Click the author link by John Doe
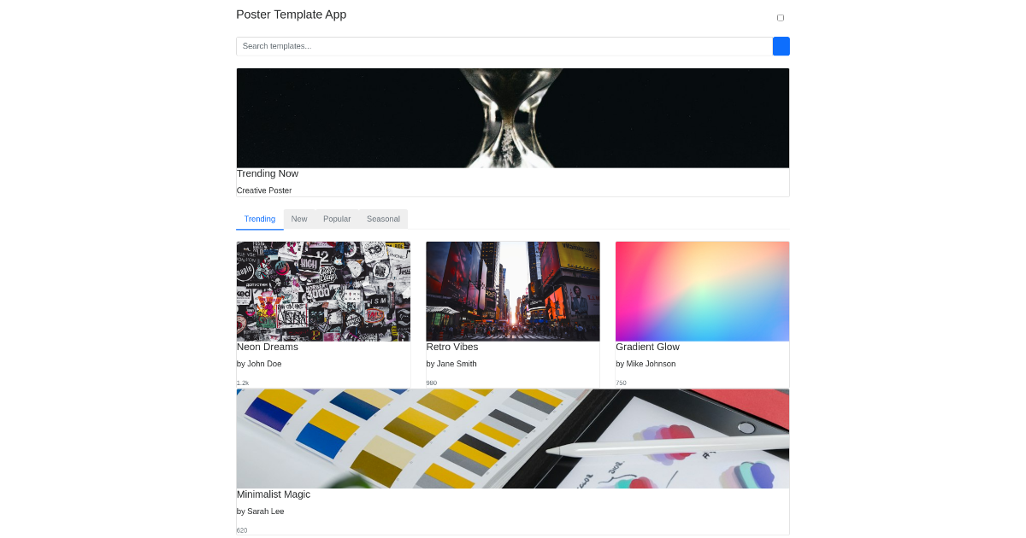Screen dimensions: 1026x538 (x=259, y=364)
